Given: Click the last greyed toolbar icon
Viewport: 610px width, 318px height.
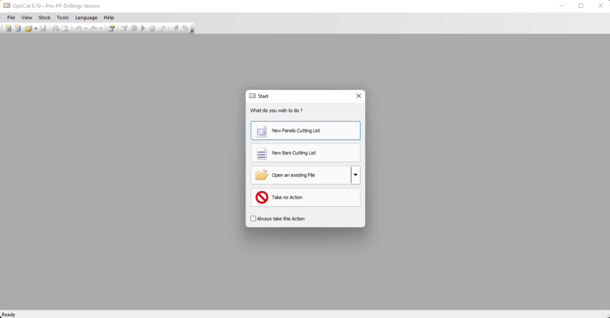Looking at the screenshot, I should click(x=185, y=29).
